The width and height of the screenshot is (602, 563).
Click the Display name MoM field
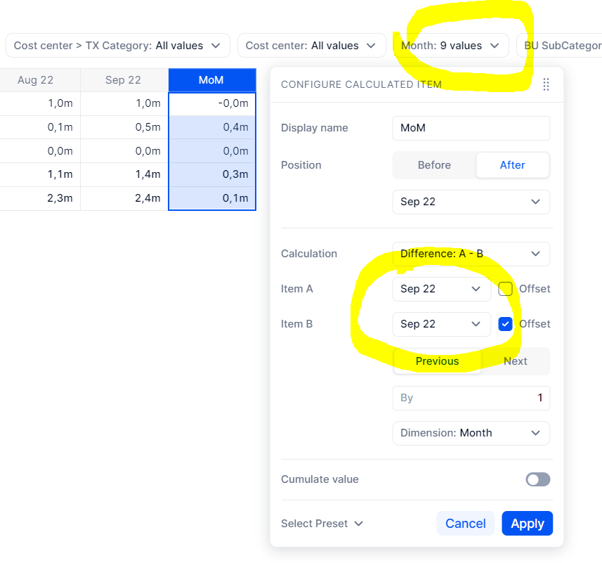click(471, 128)
